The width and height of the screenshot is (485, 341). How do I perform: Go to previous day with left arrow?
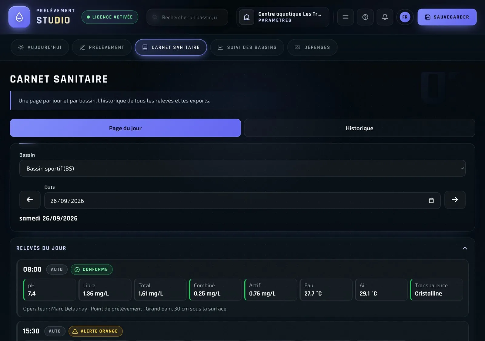[30, 200]
